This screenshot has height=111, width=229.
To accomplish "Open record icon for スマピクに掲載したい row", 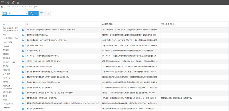I will [x=23, y=51].
